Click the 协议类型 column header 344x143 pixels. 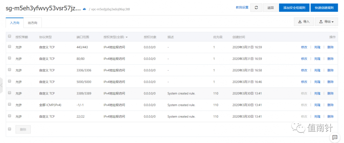pos(46,37)
